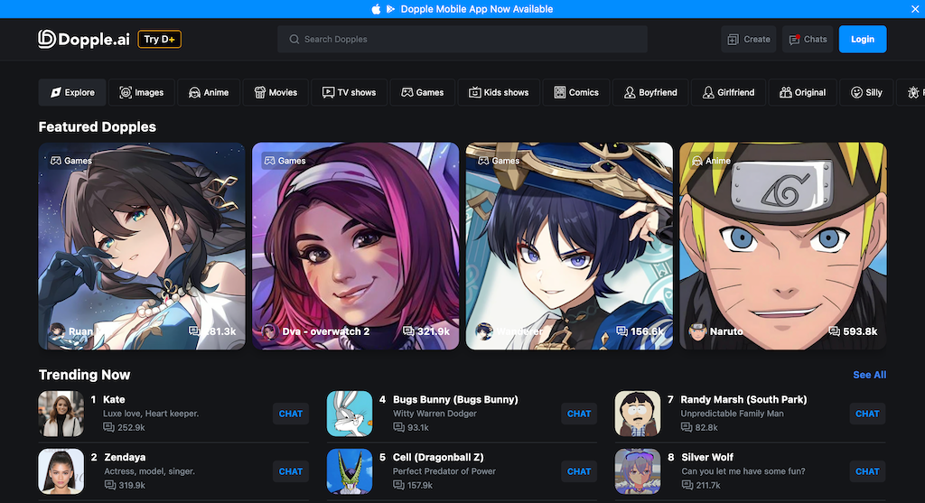Choose the Kids shows category
Screen dimensions: 925x503
[x=499, y=92]
